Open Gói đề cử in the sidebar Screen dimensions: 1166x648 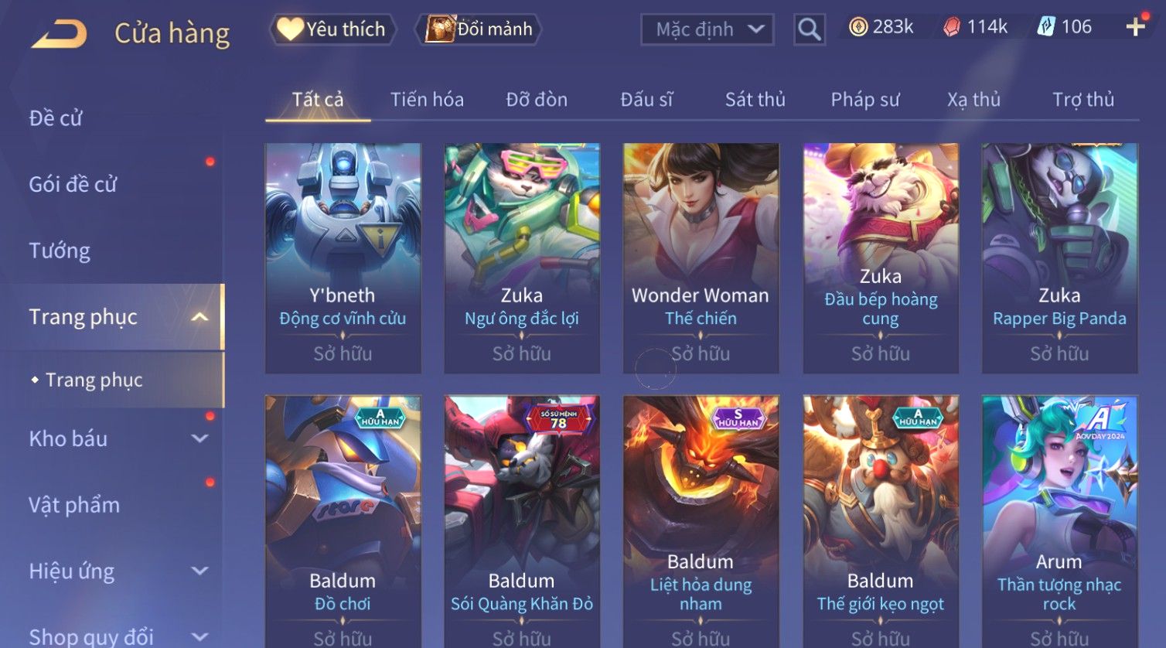[73, 184]
